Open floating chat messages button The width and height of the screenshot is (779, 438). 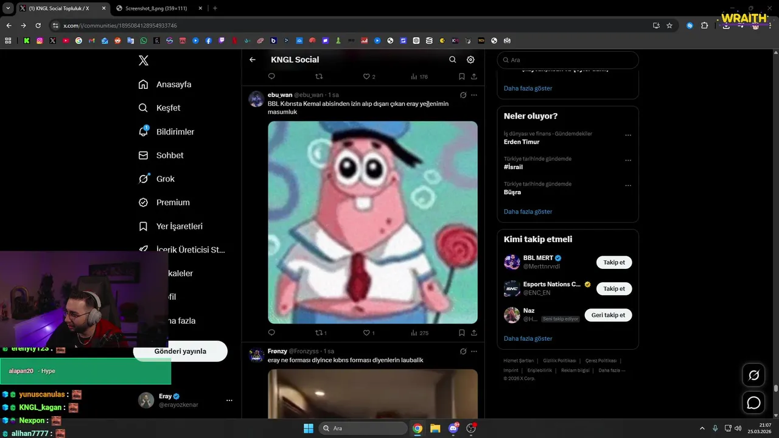(753, 403)
